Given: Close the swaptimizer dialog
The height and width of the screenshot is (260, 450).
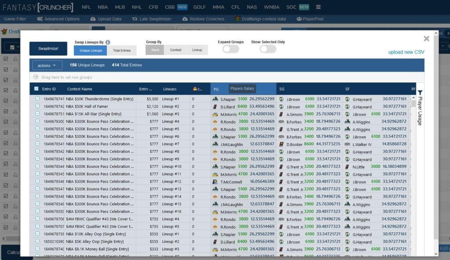Looking at the screenshot, I should (x=426, y=39).
